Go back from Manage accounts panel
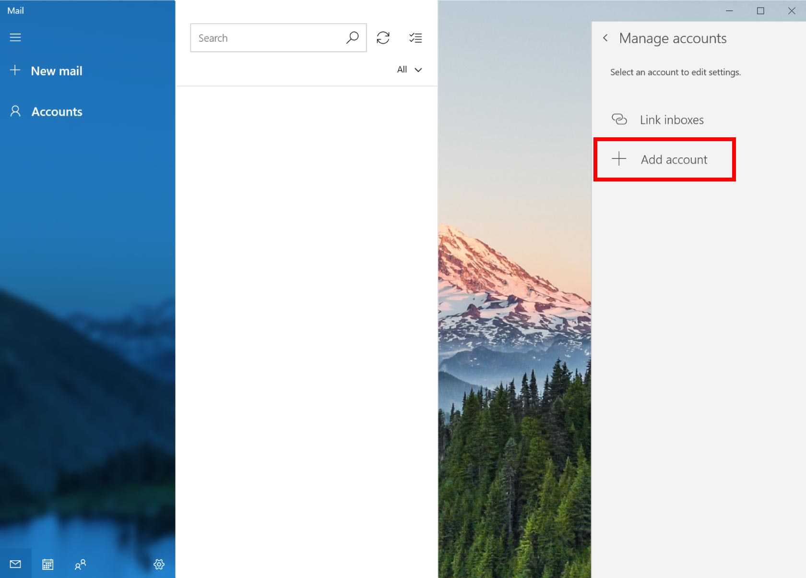 (605, 38)
